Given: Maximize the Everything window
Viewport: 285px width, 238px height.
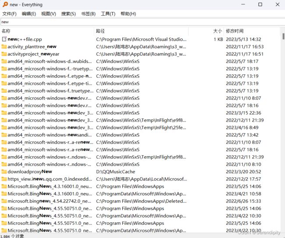Looking at the screenshot, I should pos(260,4).
